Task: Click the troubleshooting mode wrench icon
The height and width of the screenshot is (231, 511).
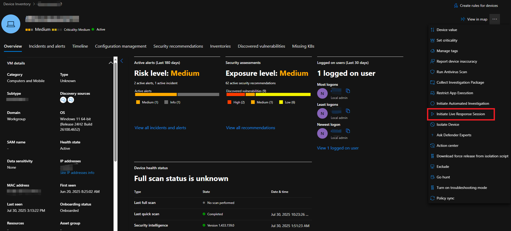Action: click(432, 188)
